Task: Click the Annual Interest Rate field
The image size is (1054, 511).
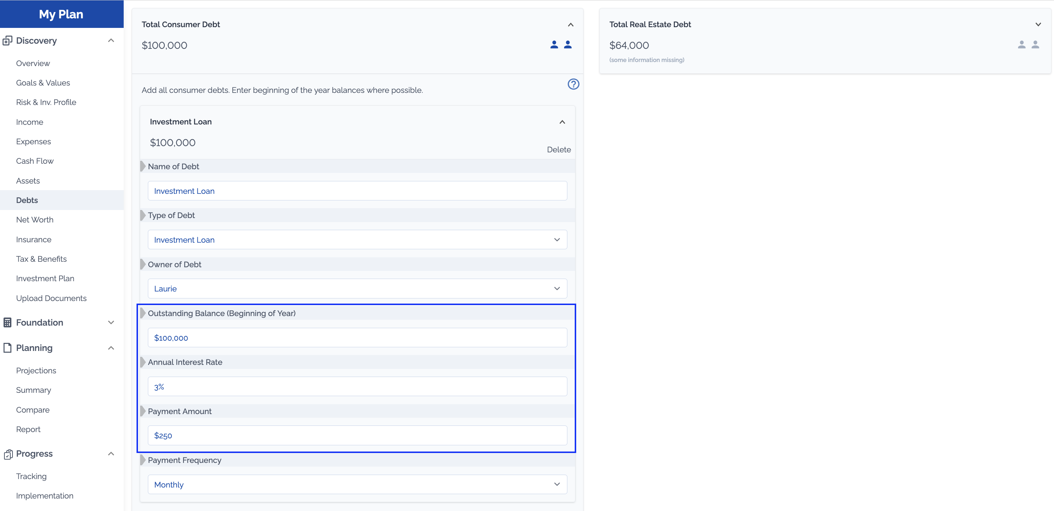Action: pos(357,387)
